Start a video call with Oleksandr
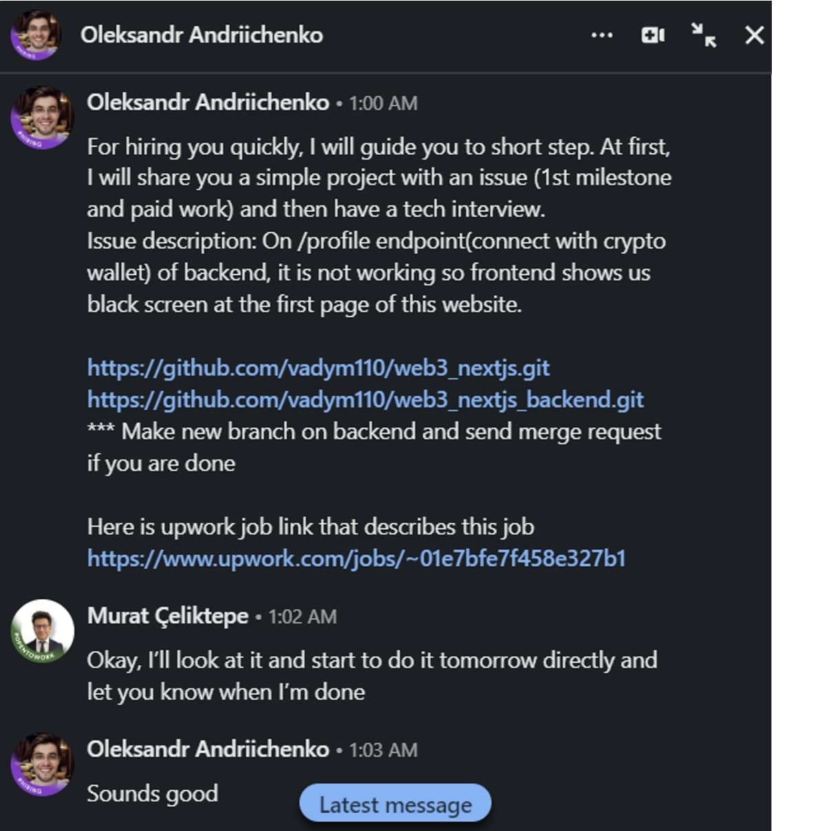This screenshot has height=831, width=831. coord(653,35)
